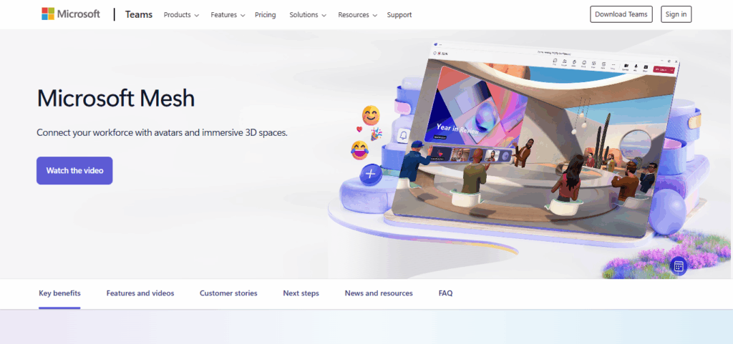Click the 'Connect your workforce with avatars' text
This screenshot has height=344, width=733.
click(162, 132)
